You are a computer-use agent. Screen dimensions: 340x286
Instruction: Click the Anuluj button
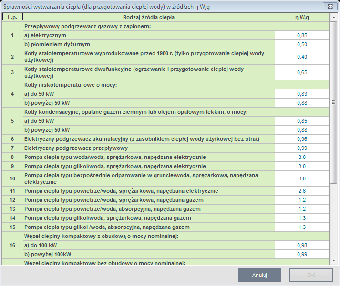pyautogui.click(x=259, y=275)
